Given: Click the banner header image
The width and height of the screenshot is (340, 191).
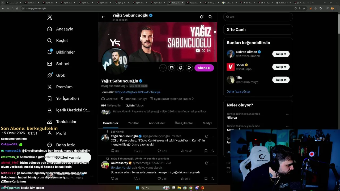Looking at the screenshot, I should pyautogui.click(x=158, y=42).
